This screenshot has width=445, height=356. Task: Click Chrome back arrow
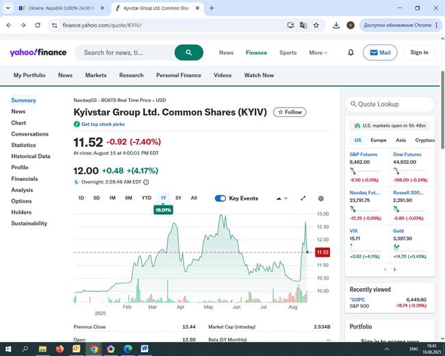(9, 25)
